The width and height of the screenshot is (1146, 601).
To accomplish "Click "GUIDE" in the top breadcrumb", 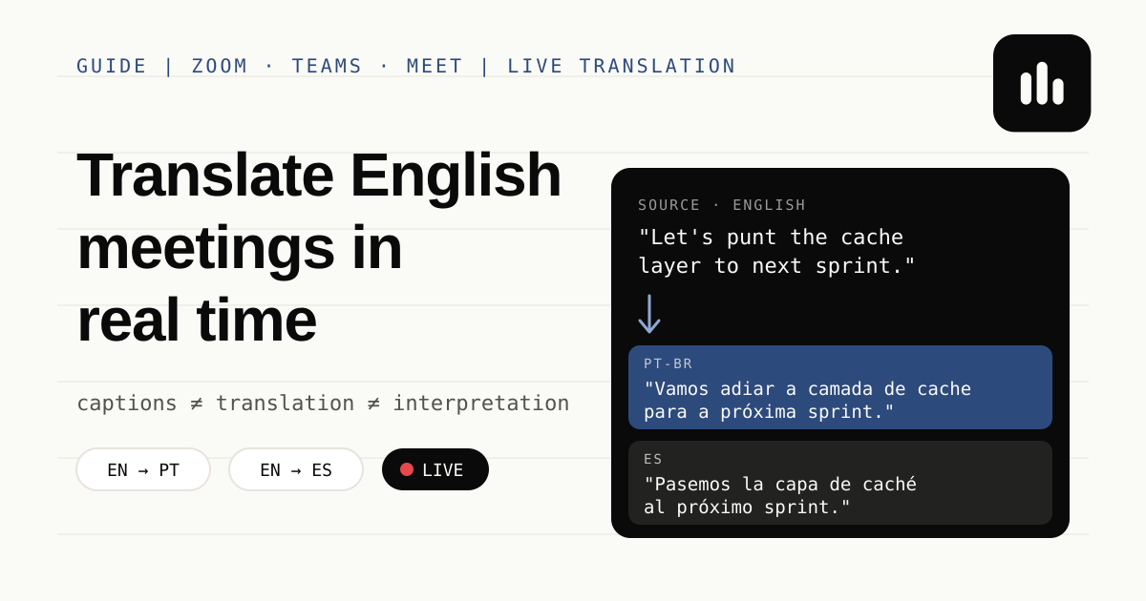I will tap(112, 66).
